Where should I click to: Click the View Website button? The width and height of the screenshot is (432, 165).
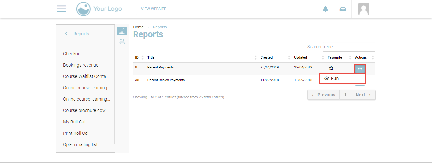click(153, 9)
